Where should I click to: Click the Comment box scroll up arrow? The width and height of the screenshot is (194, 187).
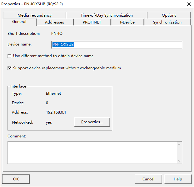[x=179, y=144]
